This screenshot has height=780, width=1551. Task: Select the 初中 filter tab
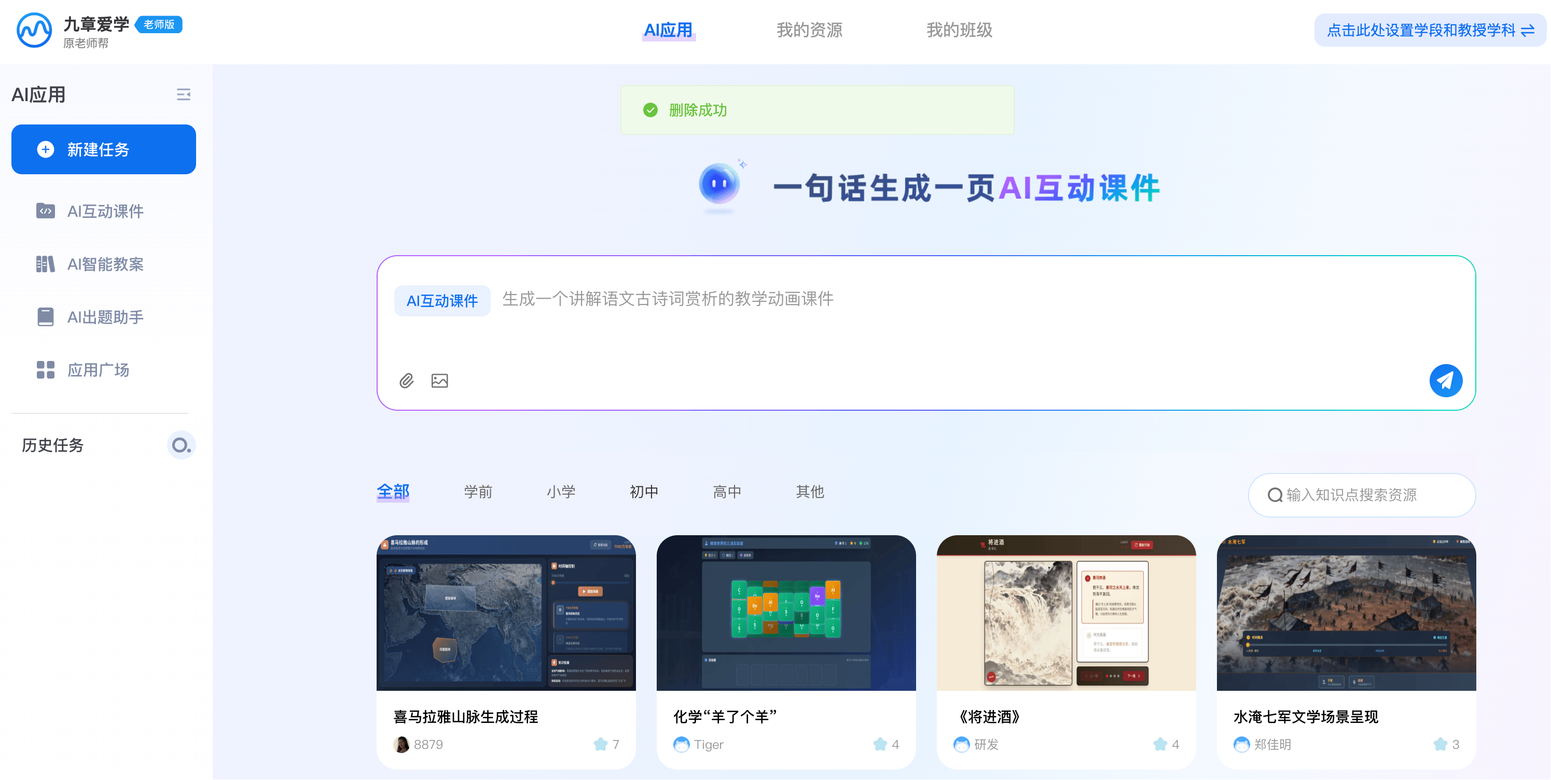click(x=643, y=492)
